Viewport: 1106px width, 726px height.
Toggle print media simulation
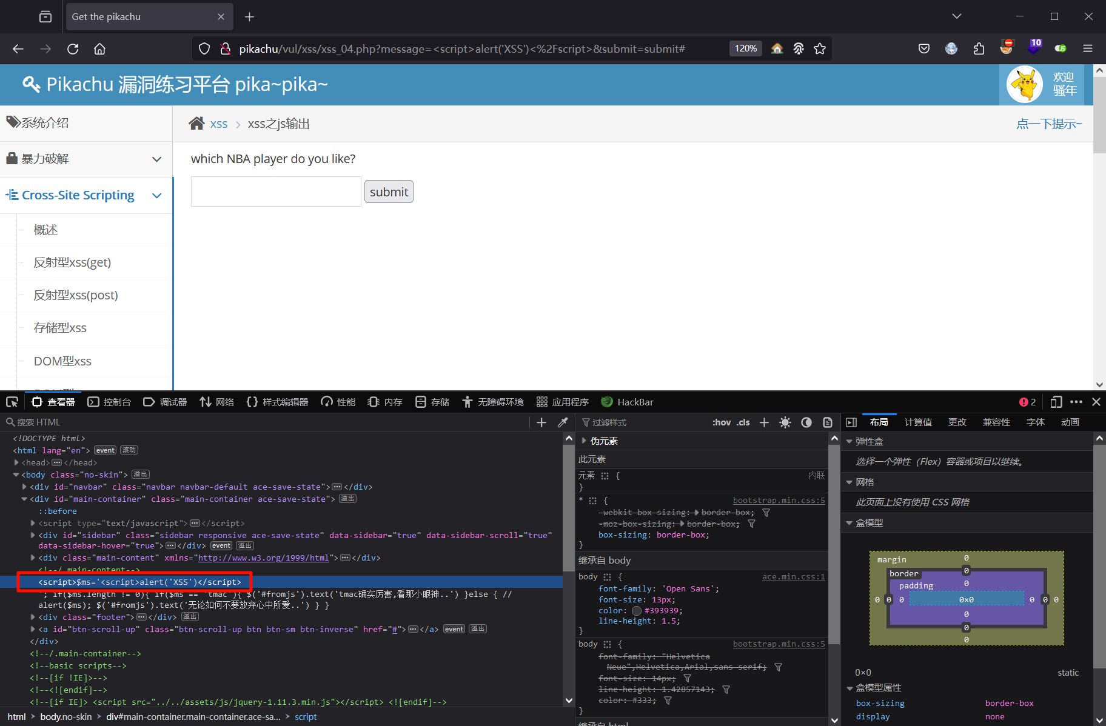tap(828, 422)
